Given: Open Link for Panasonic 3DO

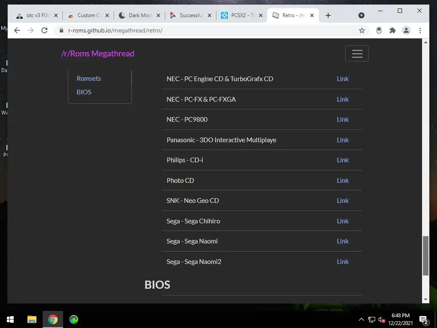Looking at the screenshot, I should 343,140.
